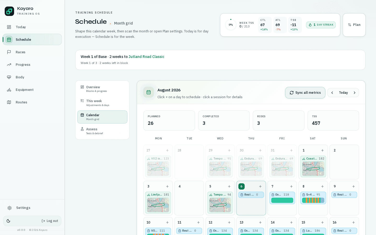Screen dimensions: 376x235
Task: Click the Log out button
Action: pos(50,221)
